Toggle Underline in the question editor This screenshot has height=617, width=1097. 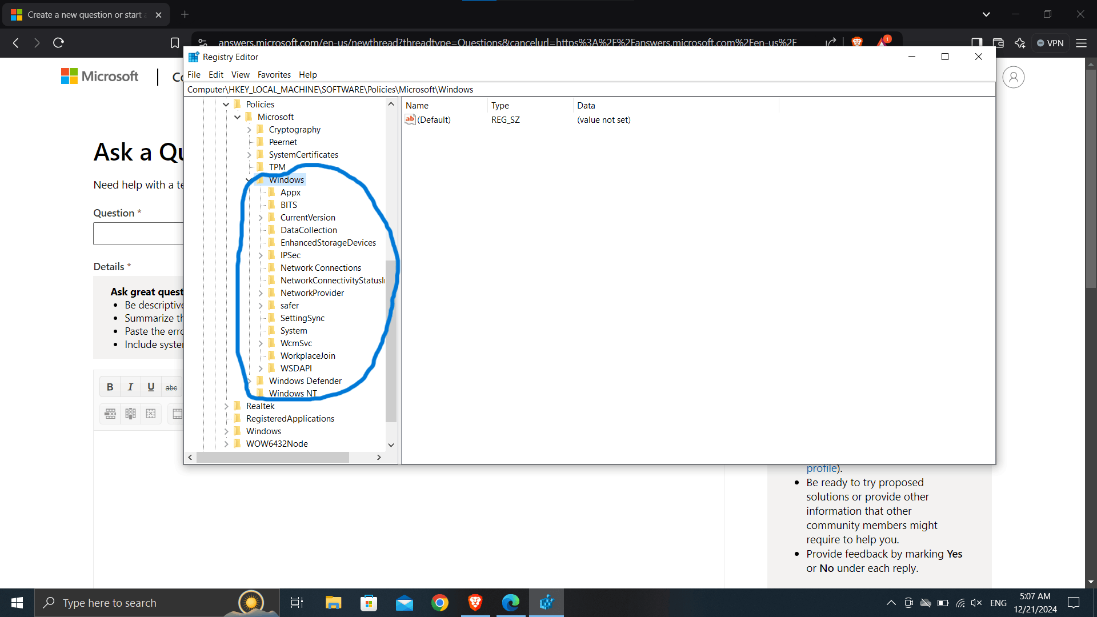[x=151, y=387]
